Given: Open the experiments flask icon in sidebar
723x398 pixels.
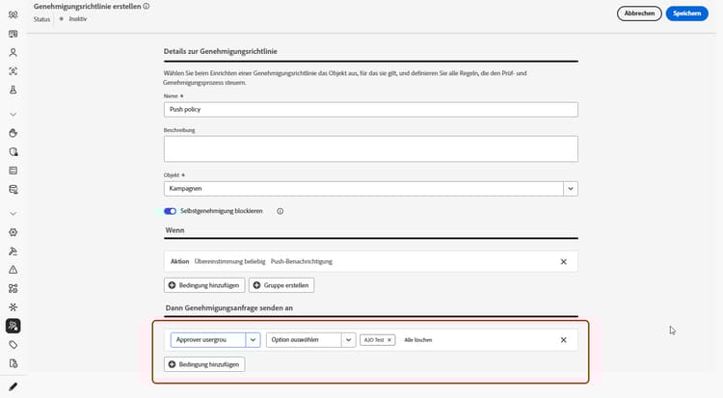Looking at the screenshot, I should 13,90.
